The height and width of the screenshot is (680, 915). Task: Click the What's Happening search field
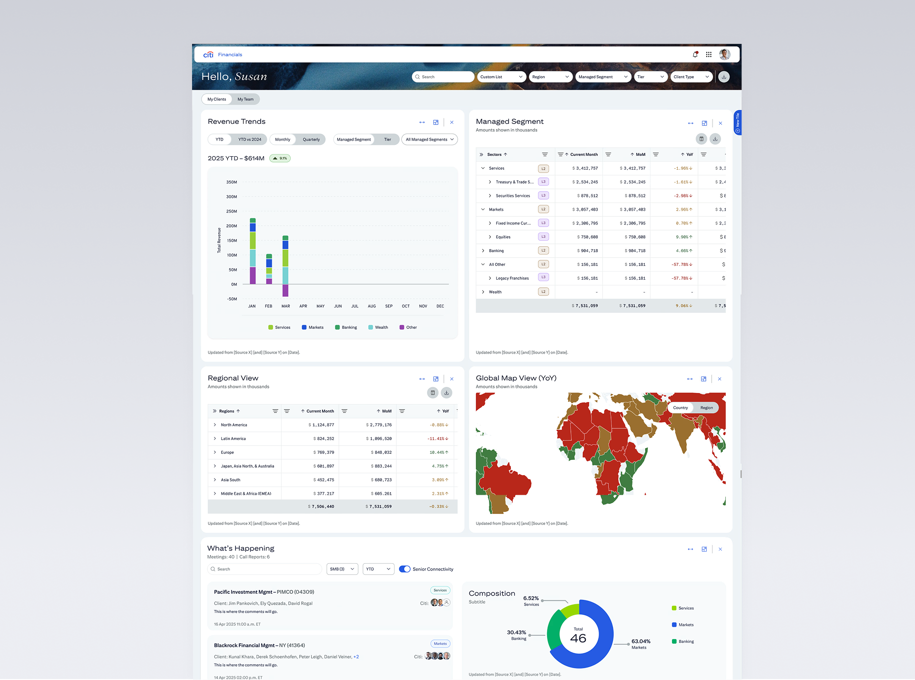(x=264, y=569)
